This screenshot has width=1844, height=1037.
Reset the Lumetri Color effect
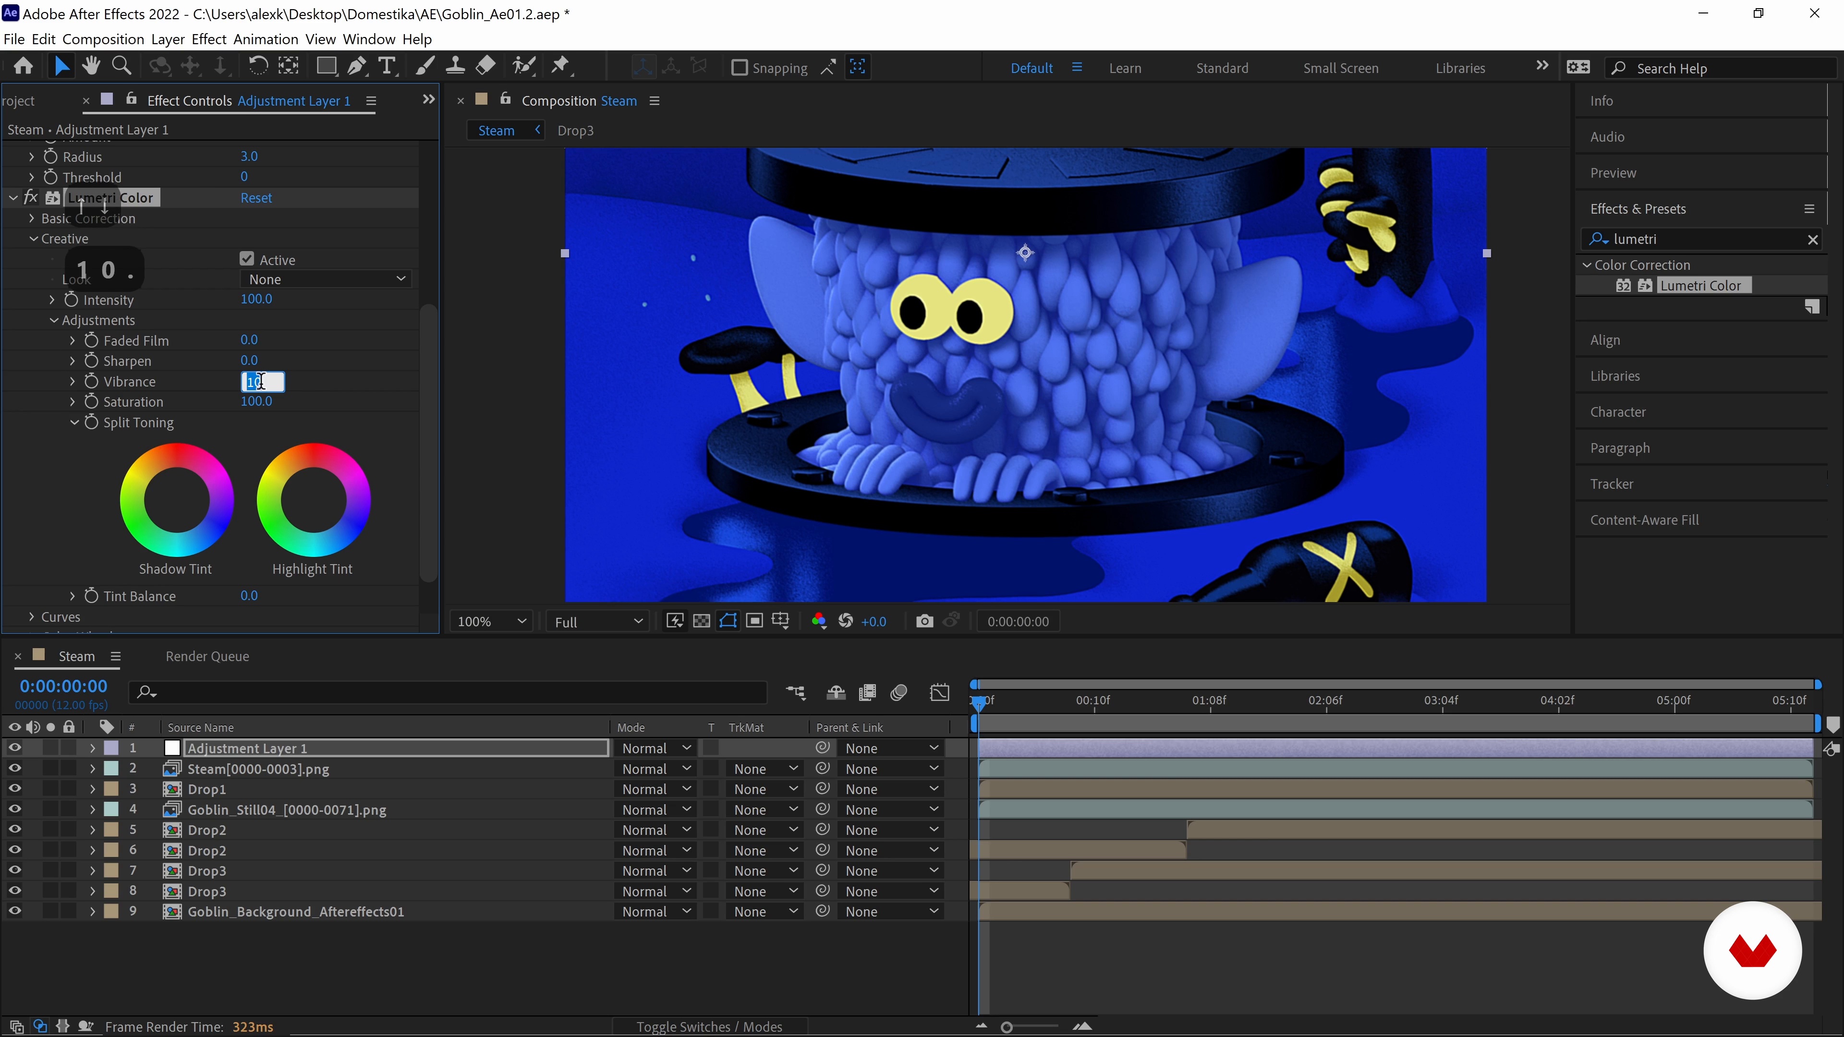(256, 197)
